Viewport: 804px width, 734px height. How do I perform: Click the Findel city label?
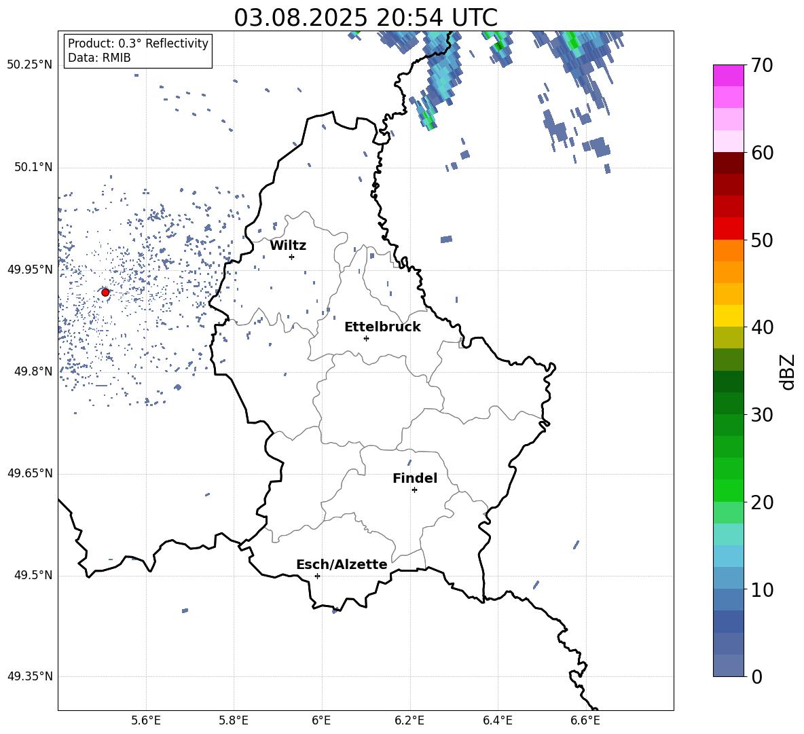pos(415,478)
